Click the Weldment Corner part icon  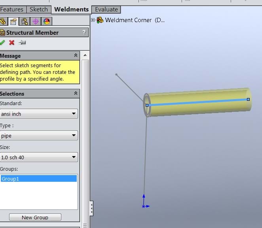pos(100,20)
